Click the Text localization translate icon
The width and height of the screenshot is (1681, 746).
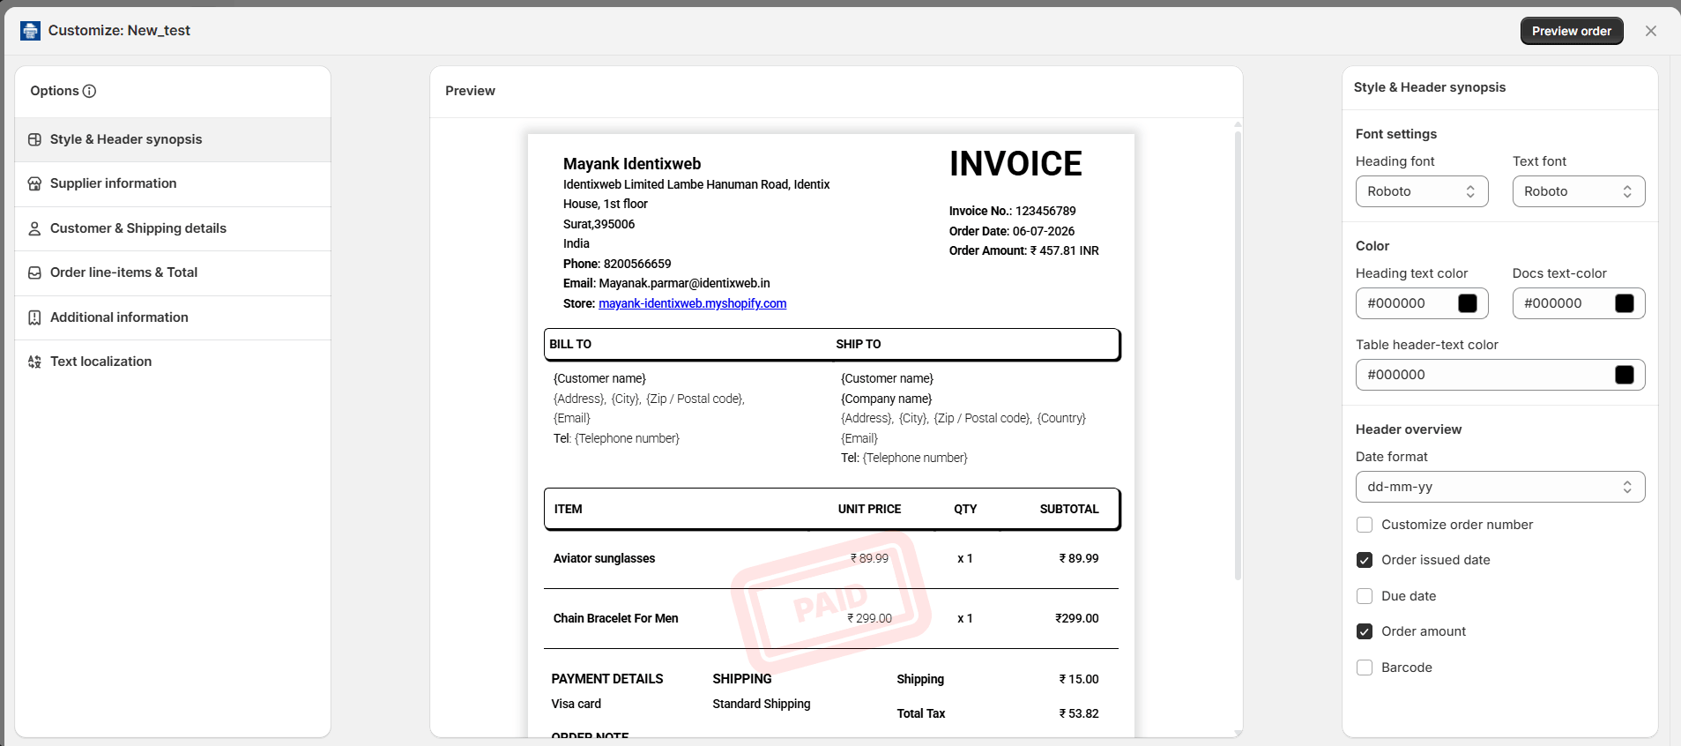click(34, 362)
